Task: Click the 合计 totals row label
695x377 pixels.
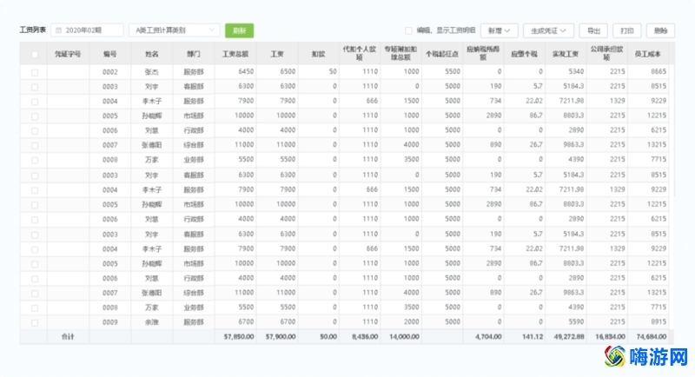Action: [x=68, y=337]
